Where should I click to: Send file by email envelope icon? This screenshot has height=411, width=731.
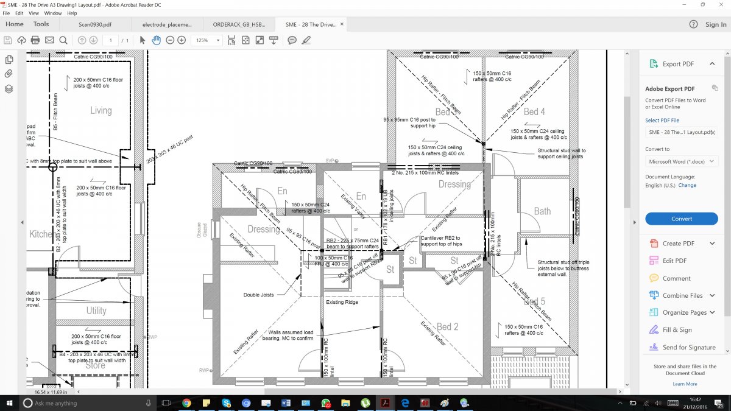pos(49,40)
